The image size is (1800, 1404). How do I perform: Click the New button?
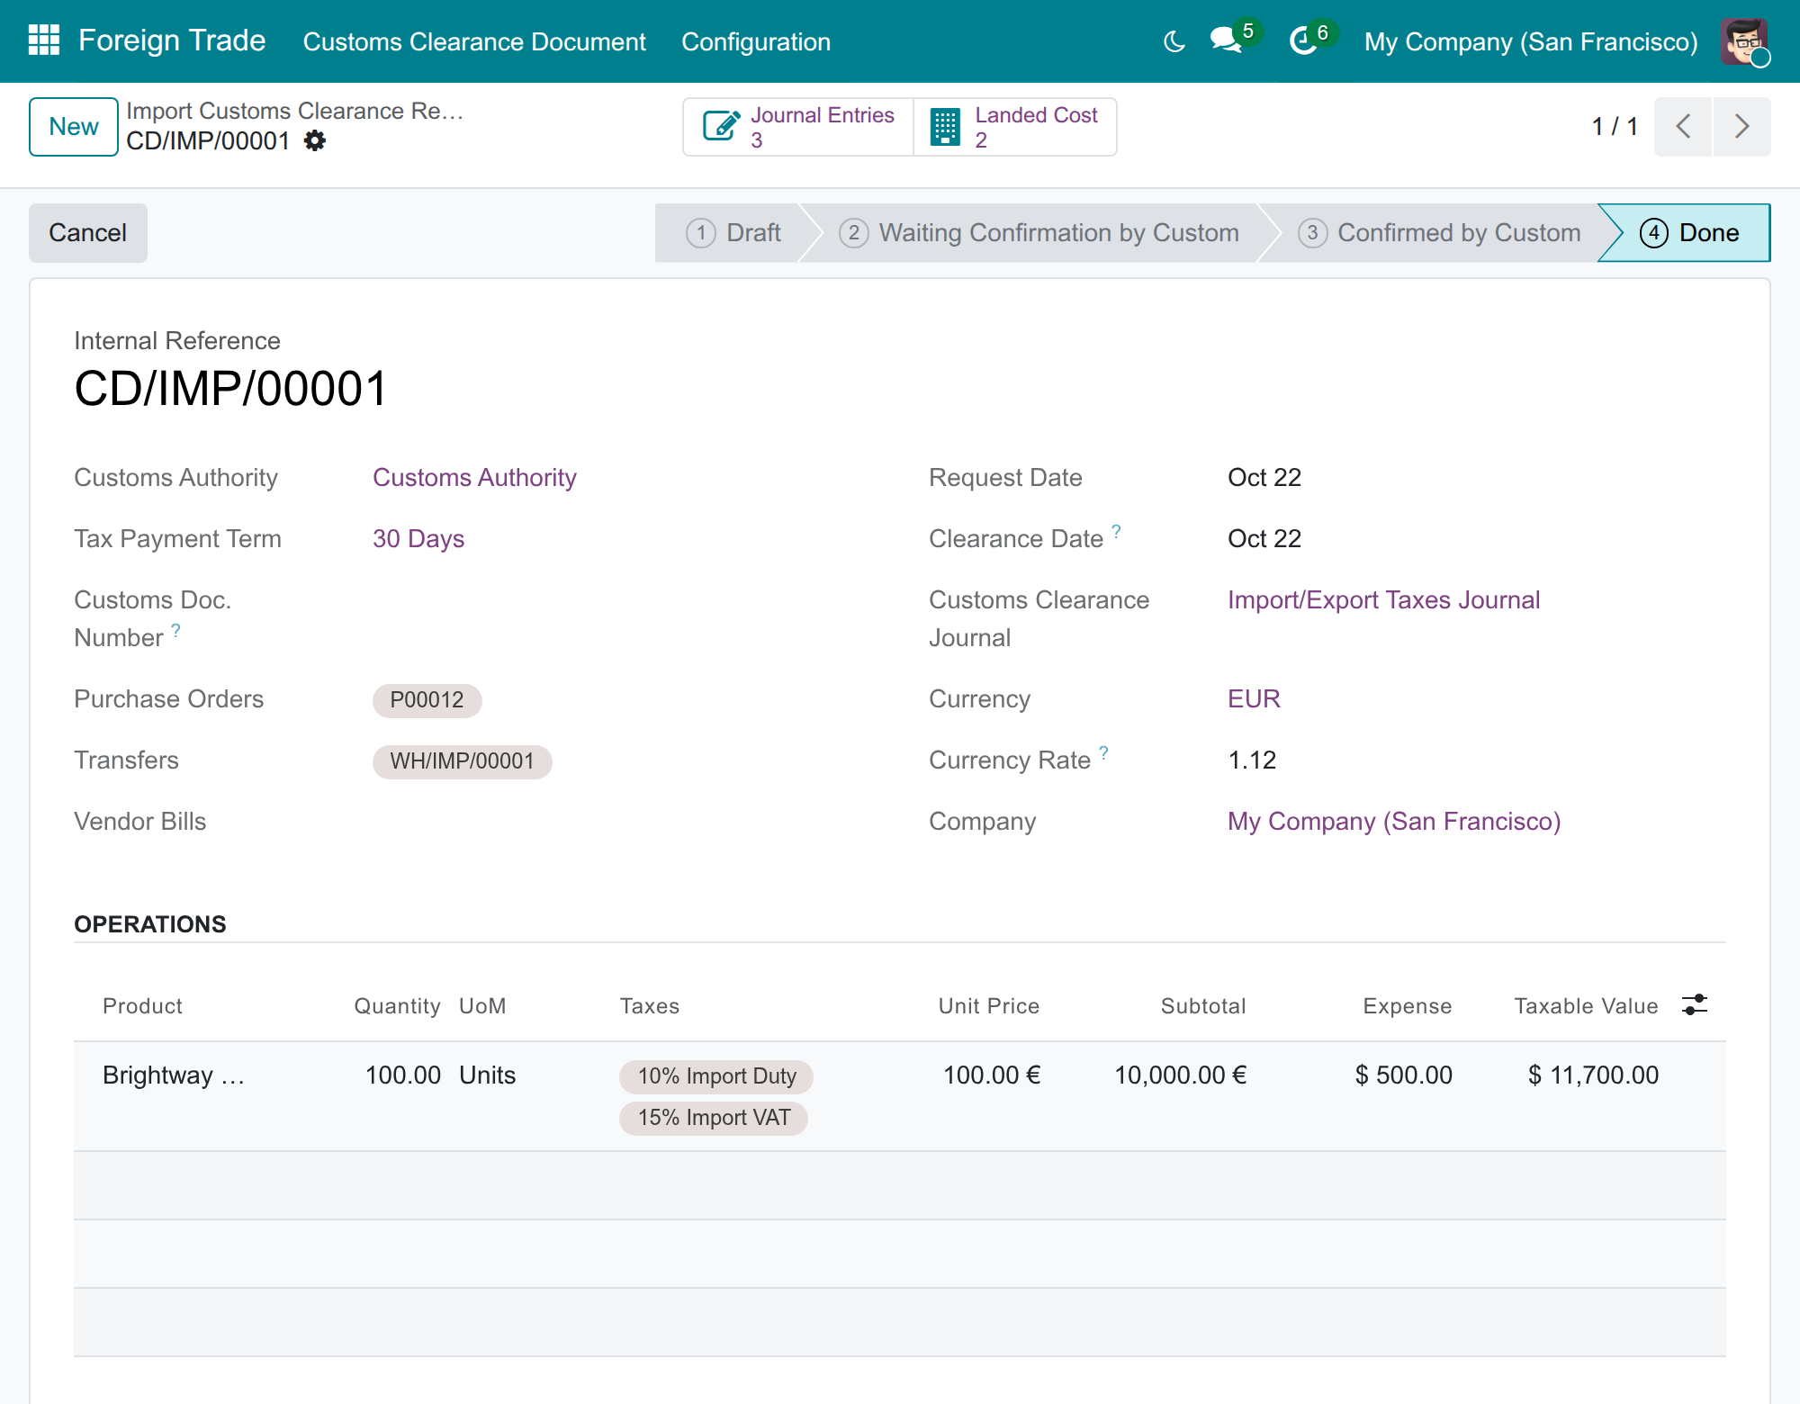(x=74, y=127)
